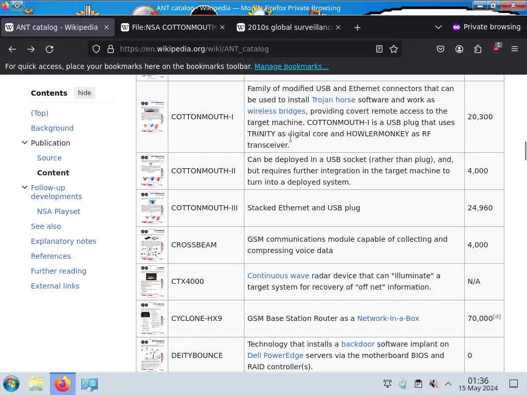This screenshot has width=527, height=395.
Task: Jump to Further reading section
Action: pyautogui.click(x=59, y=271)
